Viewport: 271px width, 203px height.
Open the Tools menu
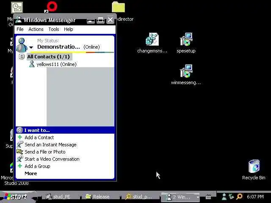click(x=54, y=29)
